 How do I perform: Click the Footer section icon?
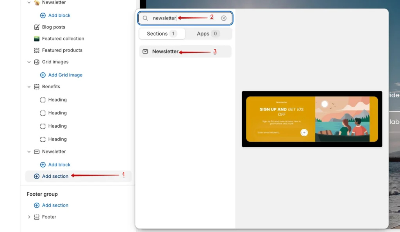click(x=37, y=217)
